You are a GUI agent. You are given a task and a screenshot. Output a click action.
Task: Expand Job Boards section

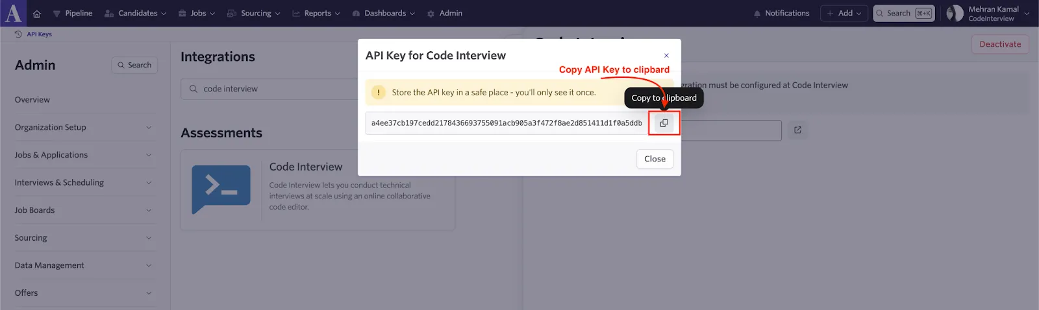point(84,210)
